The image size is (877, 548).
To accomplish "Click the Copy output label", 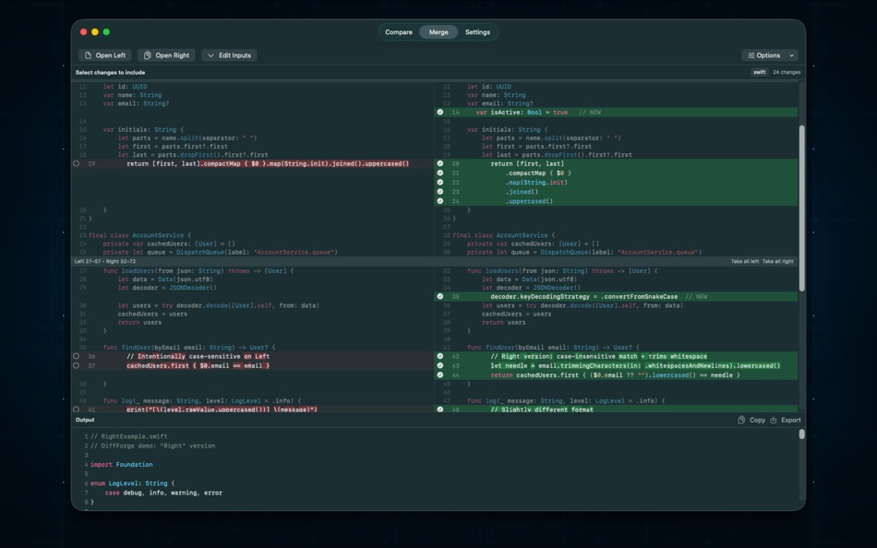I will coord(757,420).
